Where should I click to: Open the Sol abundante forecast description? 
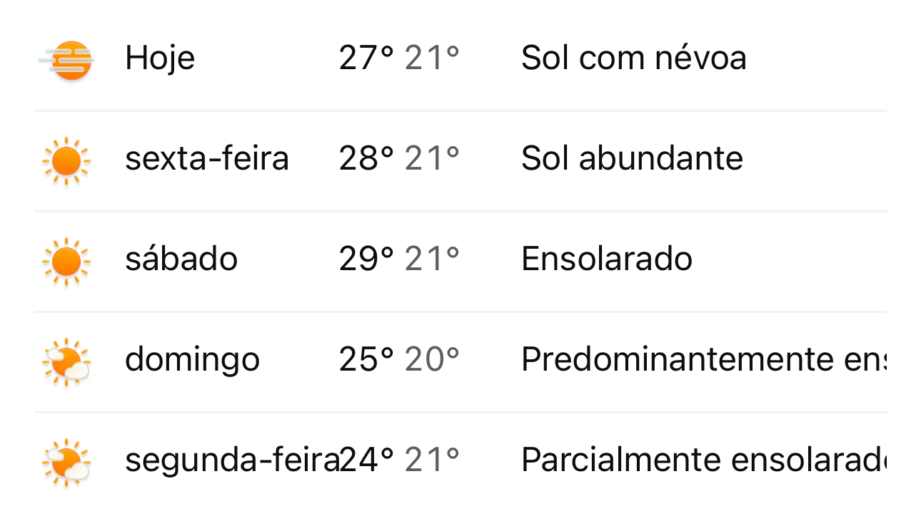633,158
